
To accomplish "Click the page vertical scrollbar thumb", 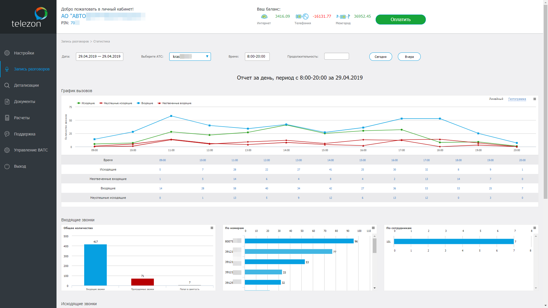I will coord(545,101).
